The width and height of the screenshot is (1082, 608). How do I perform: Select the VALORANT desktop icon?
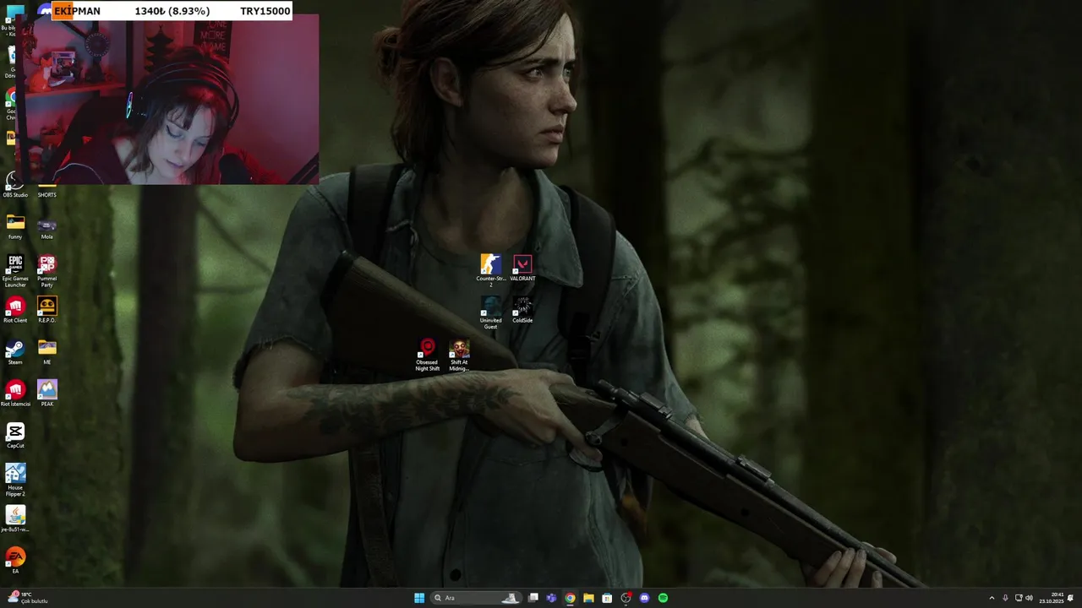[x=522, y=269]
